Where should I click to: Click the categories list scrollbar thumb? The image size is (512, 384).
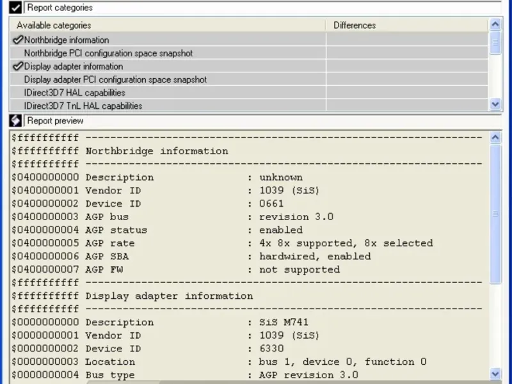pyautogui.click(x=495, y=44)
